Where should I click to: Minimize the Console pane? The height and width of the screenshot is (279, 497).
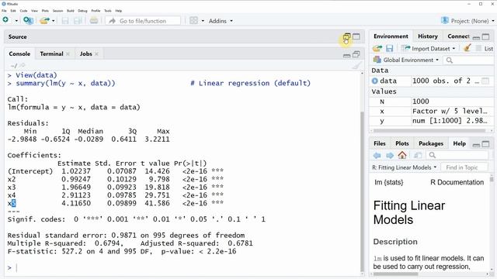(347, 55)
